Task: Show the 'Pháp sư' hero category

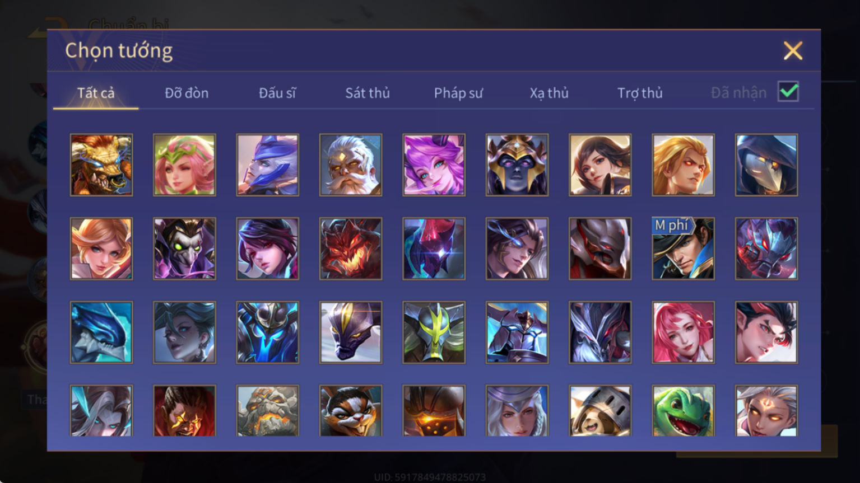Action: 458,93
